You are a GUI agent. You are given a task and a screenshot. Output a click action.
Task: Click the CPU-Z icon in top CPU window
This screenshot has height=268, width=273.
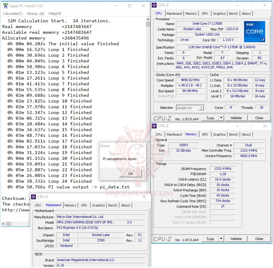coord(154,5)
